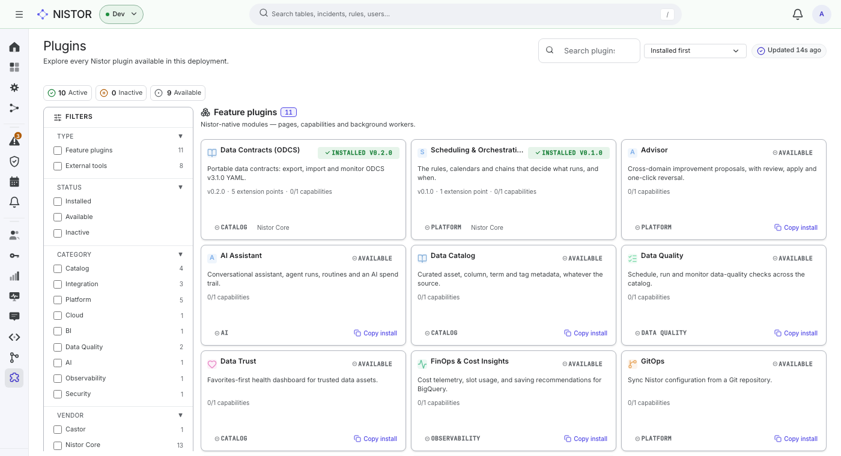The height and width of the screenshot is (456, 841).
Task: Select the 0 Inactive status chip
Action: pos(121,93)
